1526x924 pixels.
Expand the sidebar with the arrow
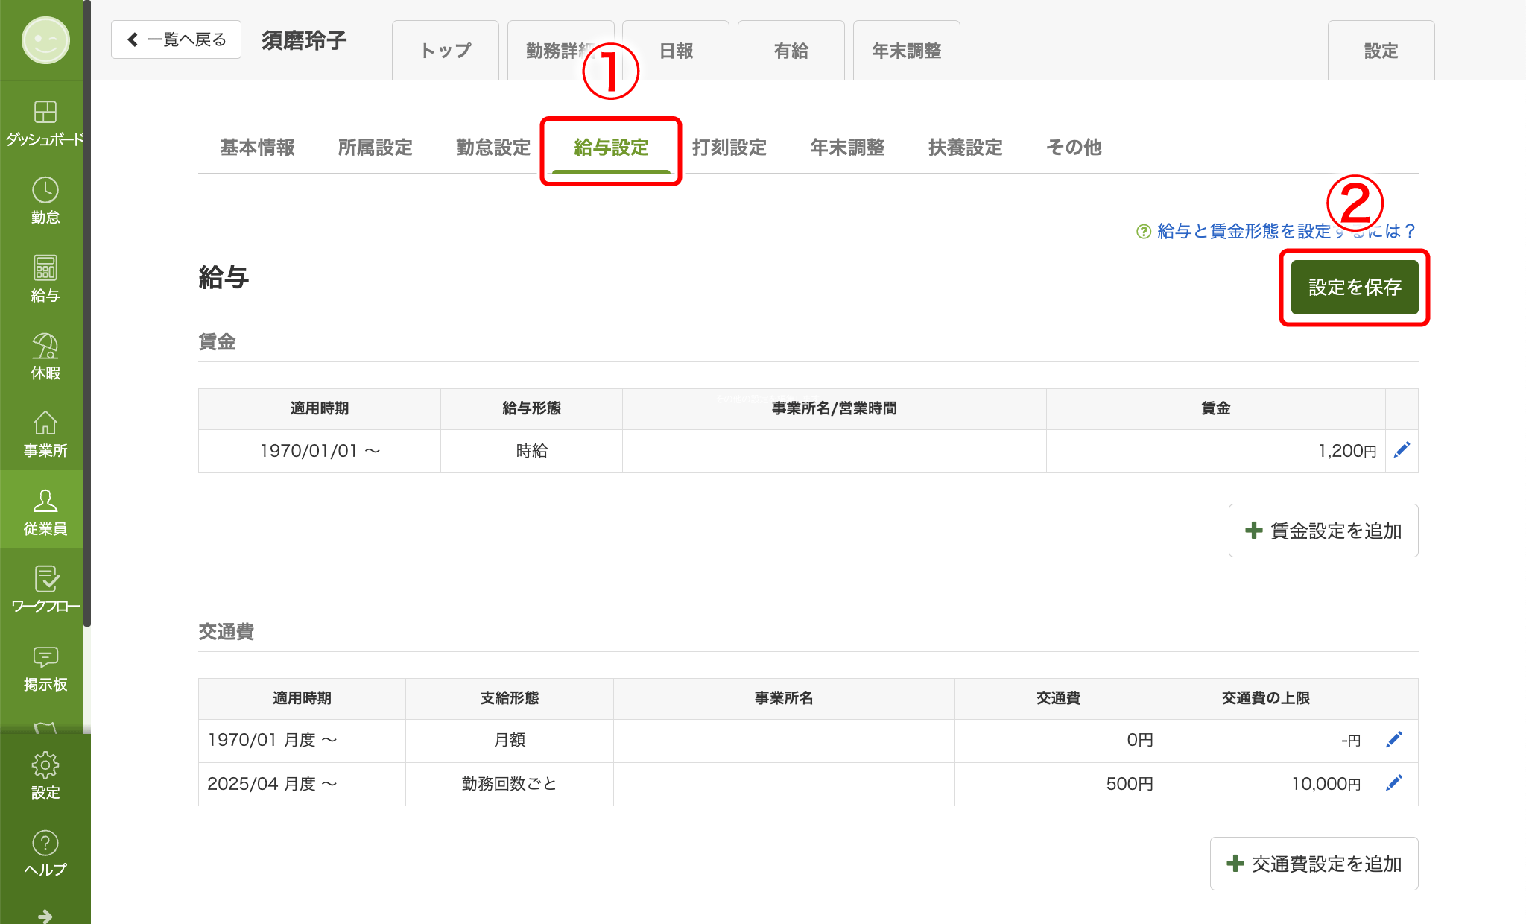pos(45,915)
